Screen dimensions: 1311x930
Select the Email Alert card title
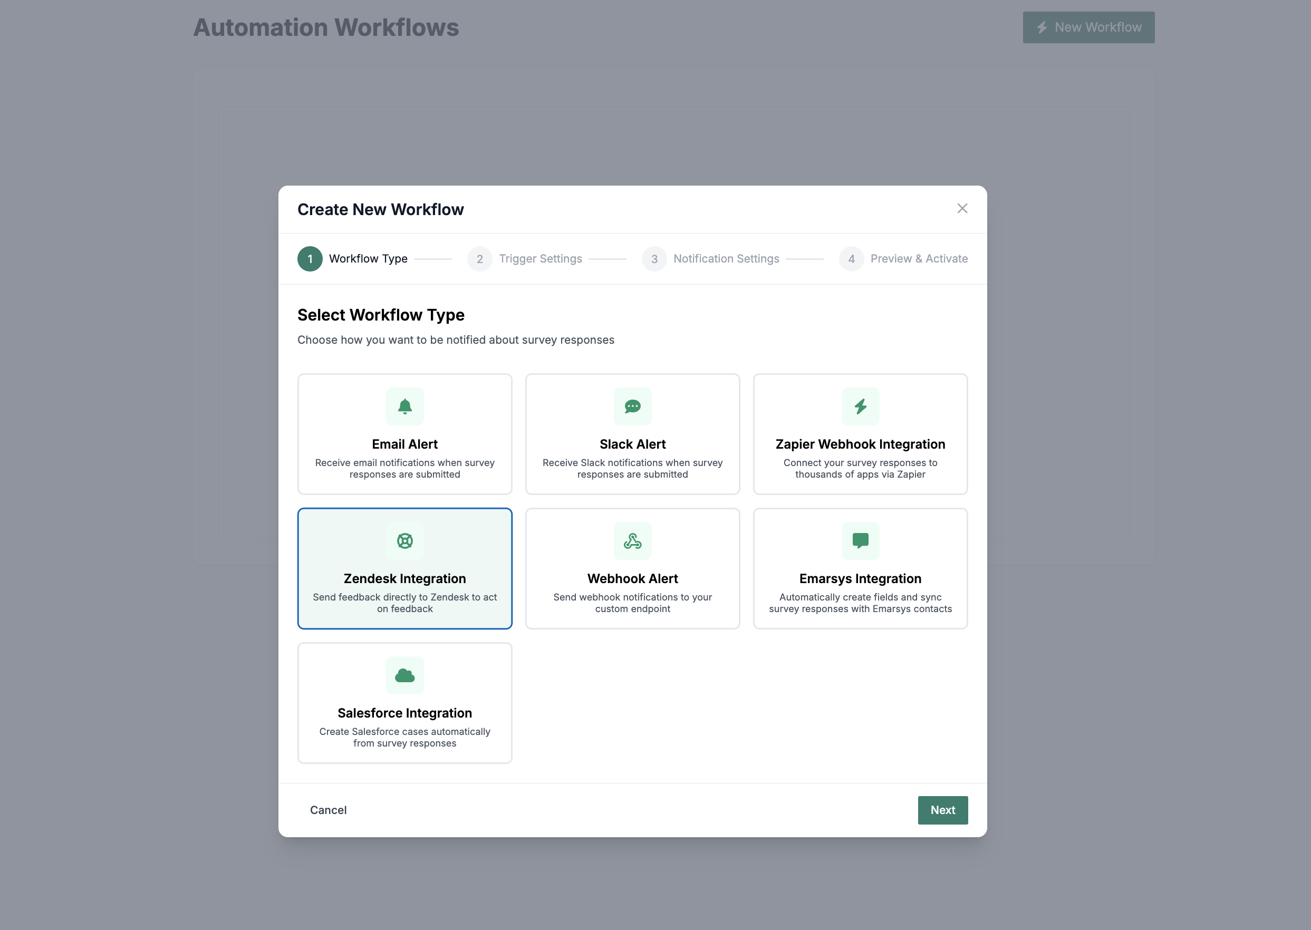404,444
